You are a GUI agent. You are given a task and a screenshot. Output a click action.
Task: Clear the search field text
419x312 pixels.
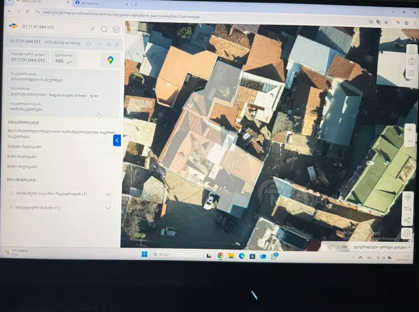point(92,29)
